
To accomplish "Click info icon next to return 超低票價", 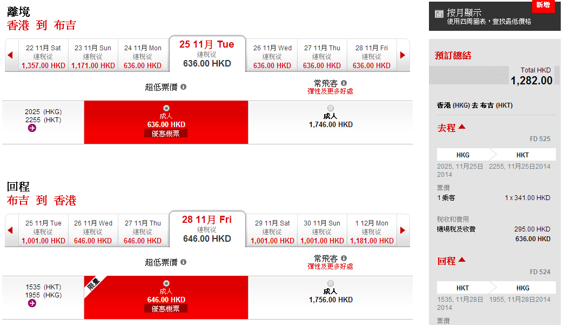I will [183, 262].
